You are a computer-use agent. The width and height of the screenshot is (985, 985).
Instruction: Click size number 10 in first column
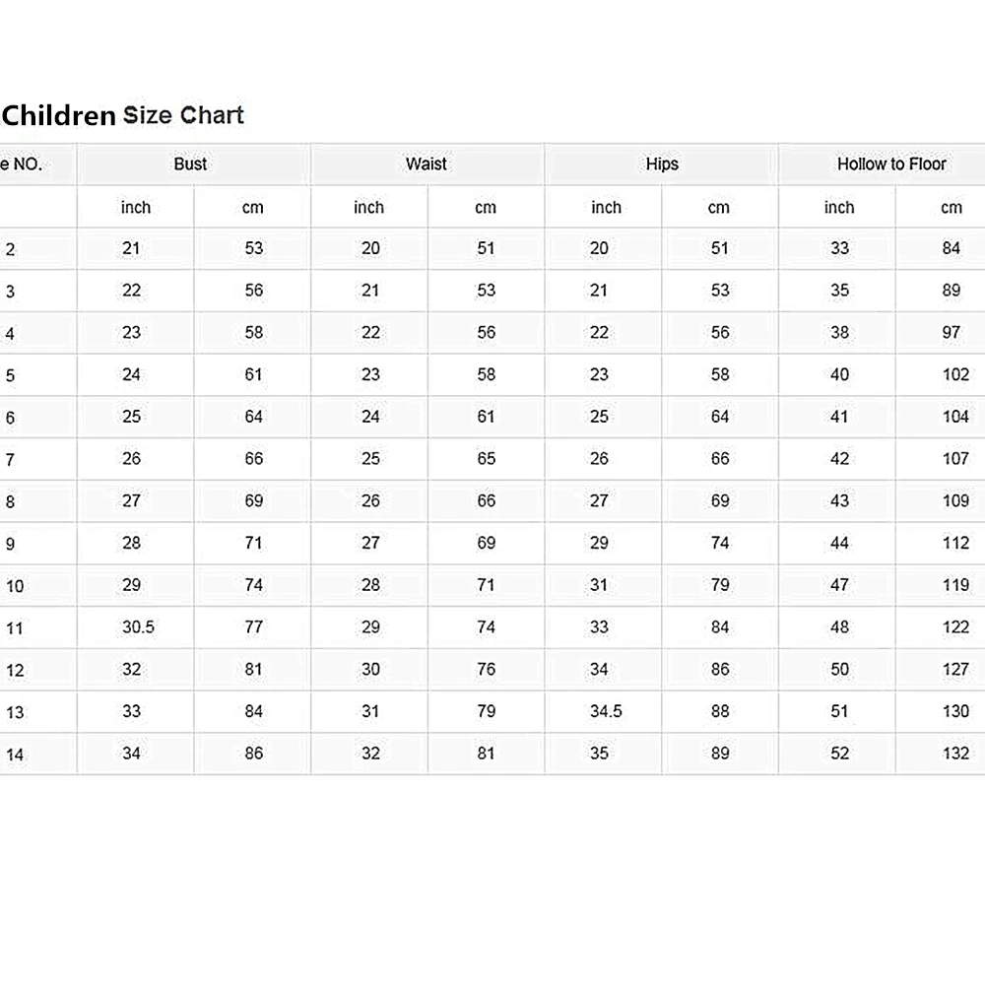coord(14,587)
